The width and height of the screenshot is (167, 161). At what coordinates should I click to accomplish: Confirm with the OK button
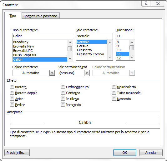point(124,153)
